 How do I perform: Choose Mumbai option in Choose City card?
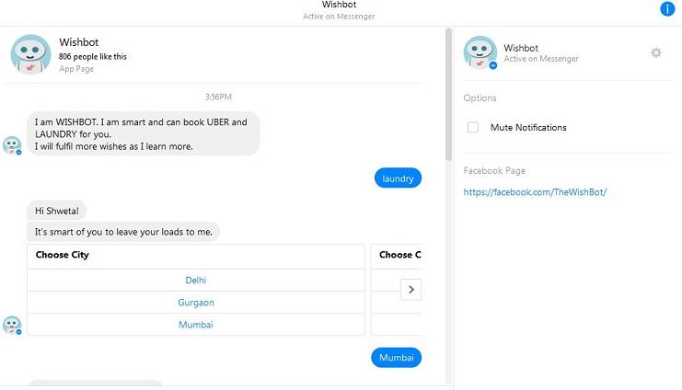click(196, 325)
